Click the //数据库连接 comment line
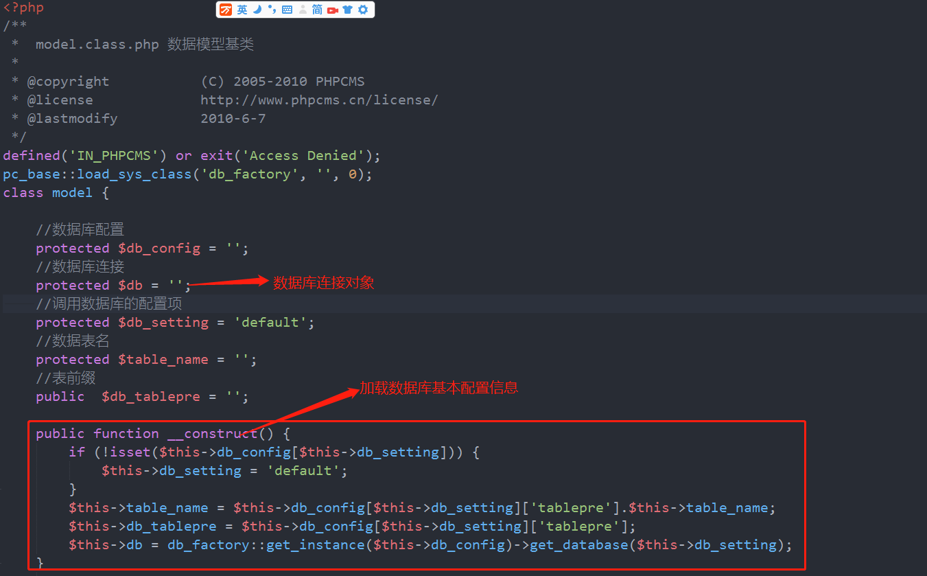This screenshot has height=576, width=927. (x=80, y=266)
